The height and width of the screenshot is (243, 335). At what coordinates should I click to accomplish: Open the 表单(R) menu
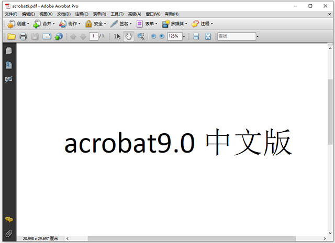point(99,14)
